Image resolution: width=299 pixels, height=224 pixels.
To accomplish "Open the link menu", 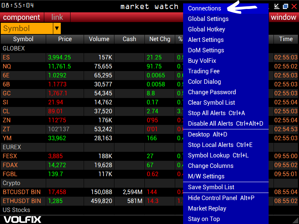I will 57,17.
